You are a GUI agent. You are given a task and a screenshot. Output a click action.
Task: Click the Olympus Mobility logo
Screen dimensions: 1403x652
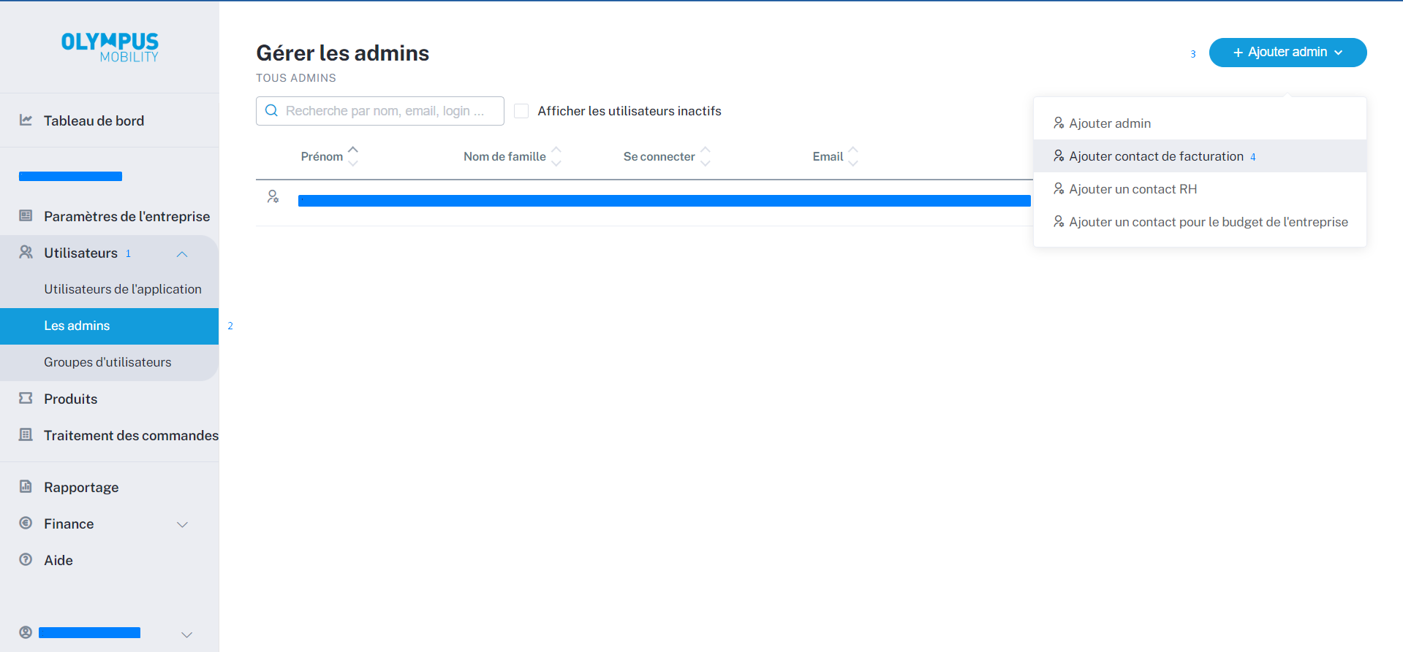(x=110, y=47)
